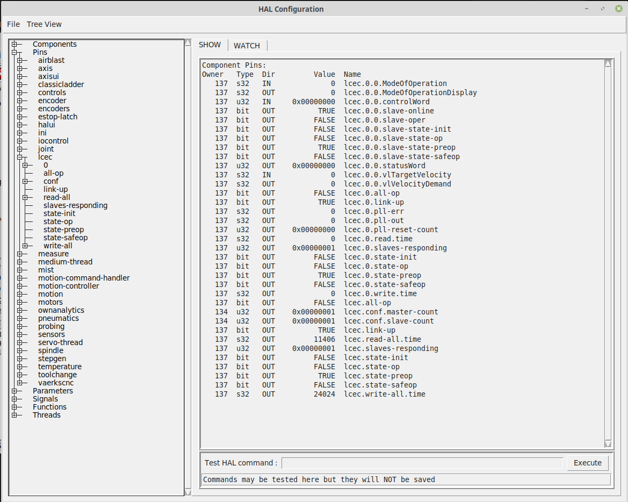Switch to the WATCH tab

[x=247, y=46]
